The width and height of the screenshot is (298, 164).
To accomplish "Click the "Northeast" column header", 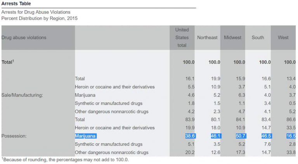I will 207,38.
